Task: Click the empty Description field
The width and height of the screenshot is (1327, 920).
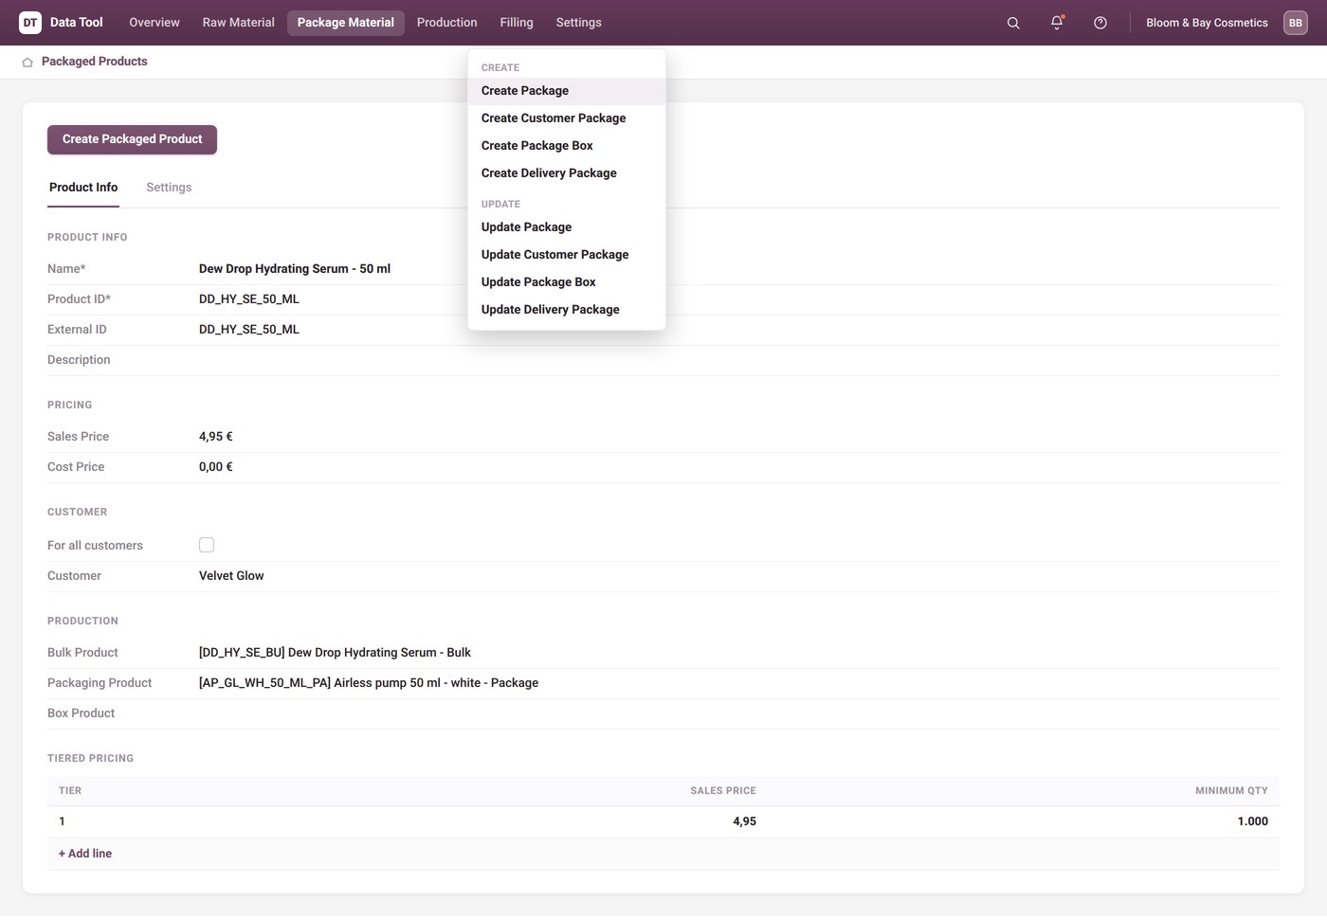Action: (739, 360)
